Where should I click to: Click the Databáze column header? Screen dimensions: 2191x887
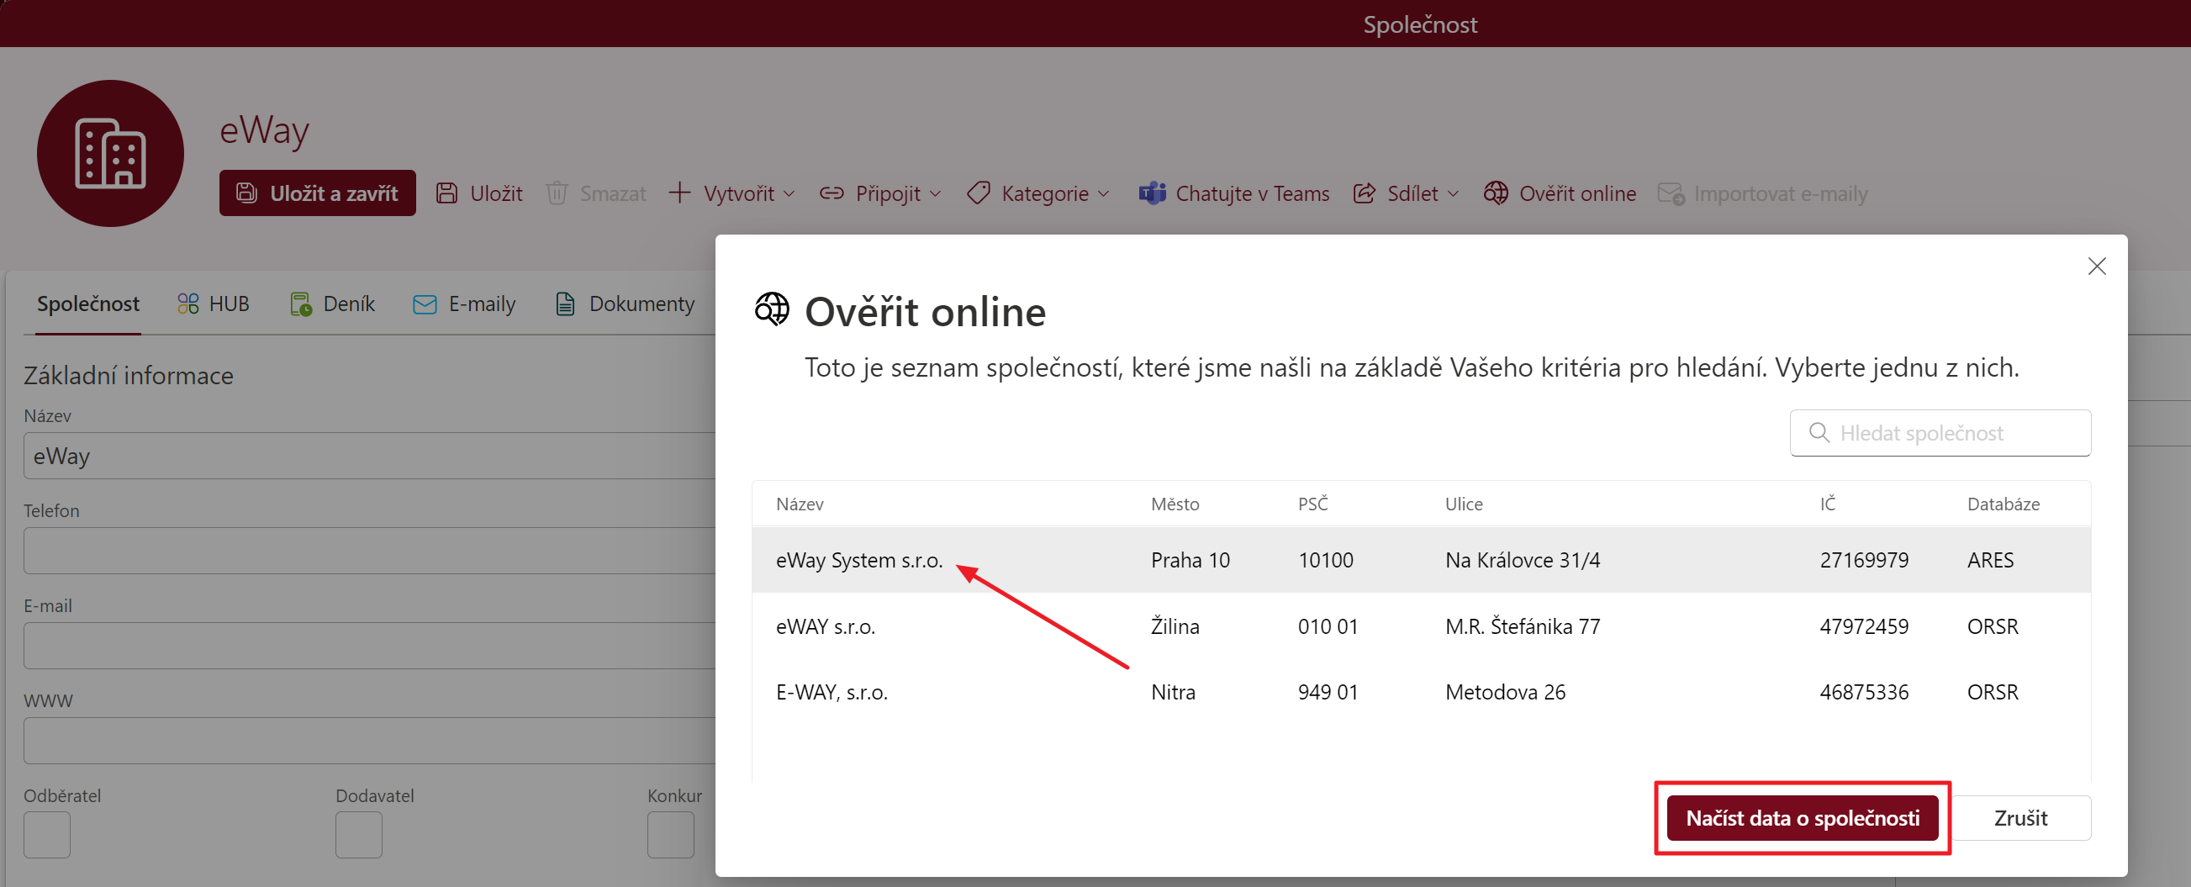click(x=2002, y=504)
